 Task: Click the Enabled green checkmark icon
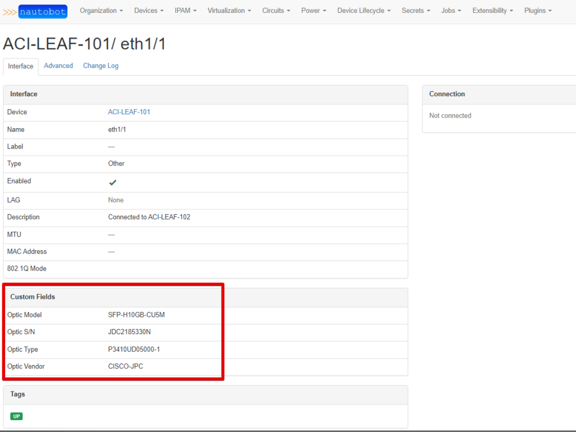[x=112, y=183]
